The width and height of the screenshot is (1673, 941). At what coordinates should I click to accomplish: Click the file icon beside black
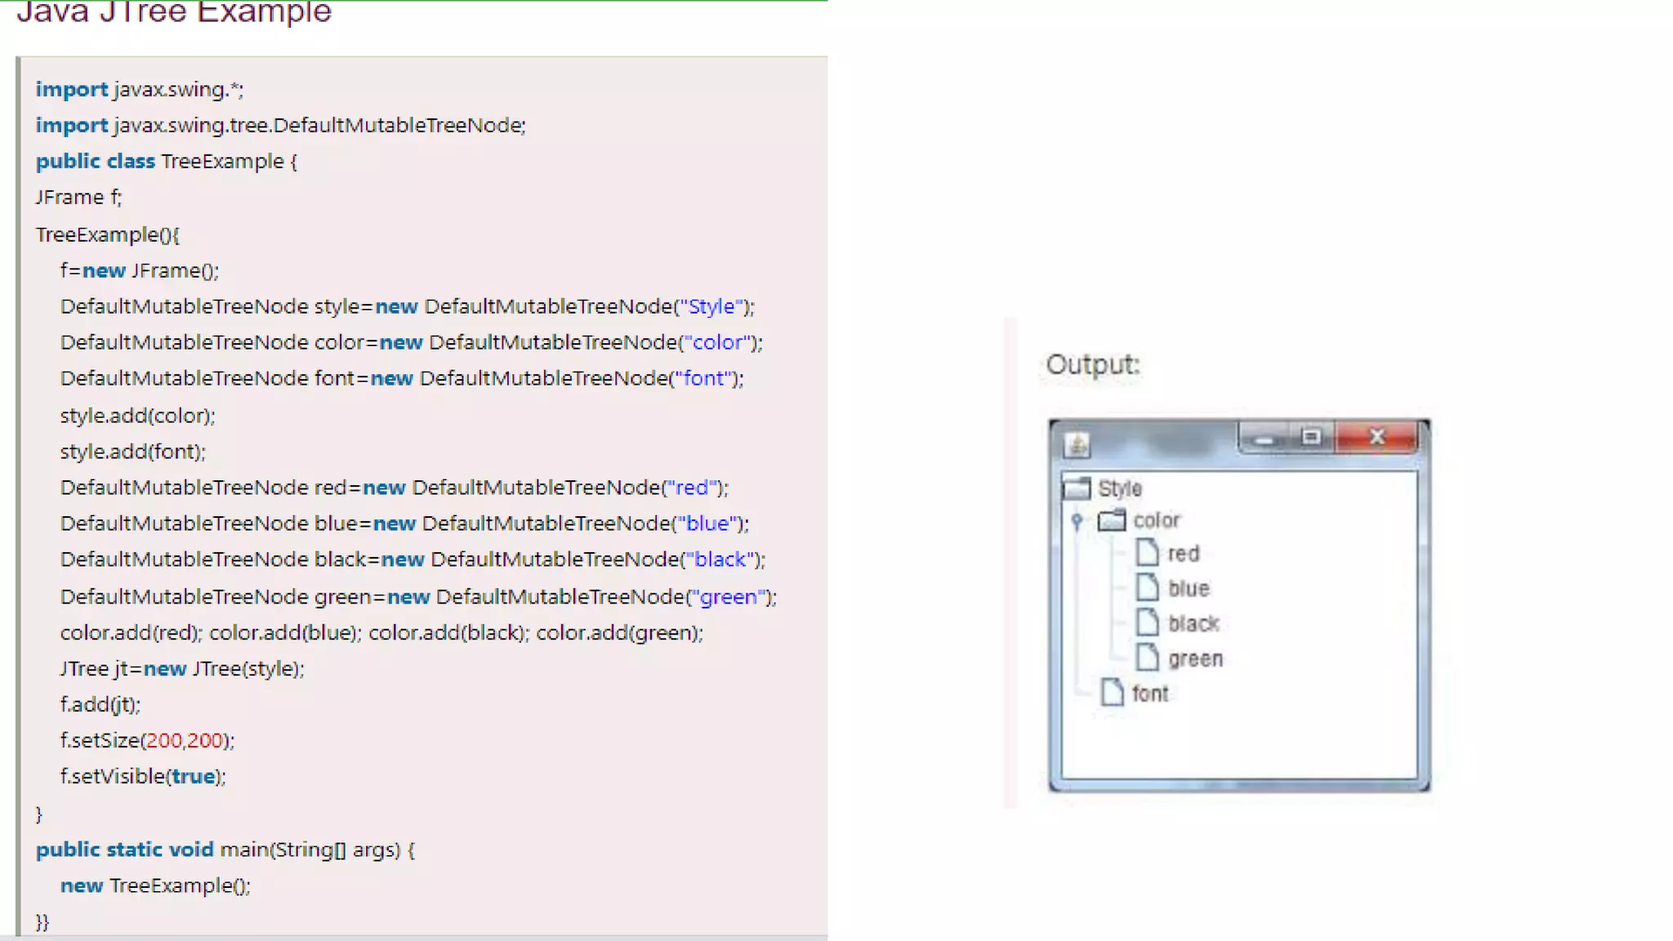pos(1147,622)
